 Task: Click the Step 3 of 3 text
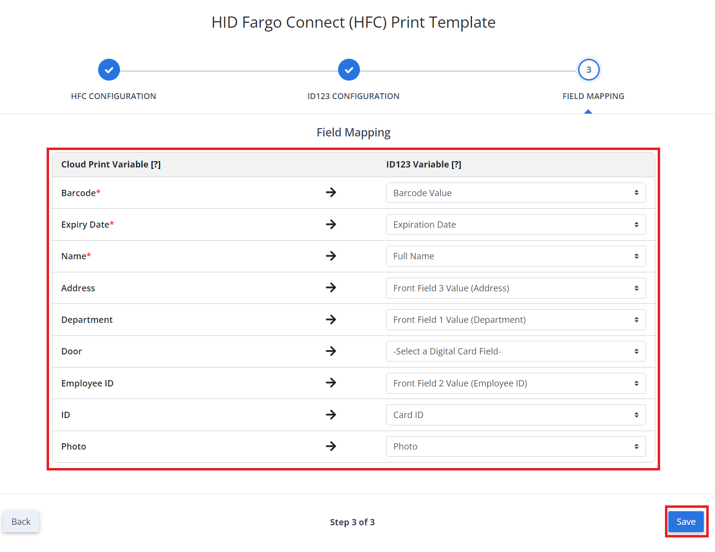[x=352, y=522]
